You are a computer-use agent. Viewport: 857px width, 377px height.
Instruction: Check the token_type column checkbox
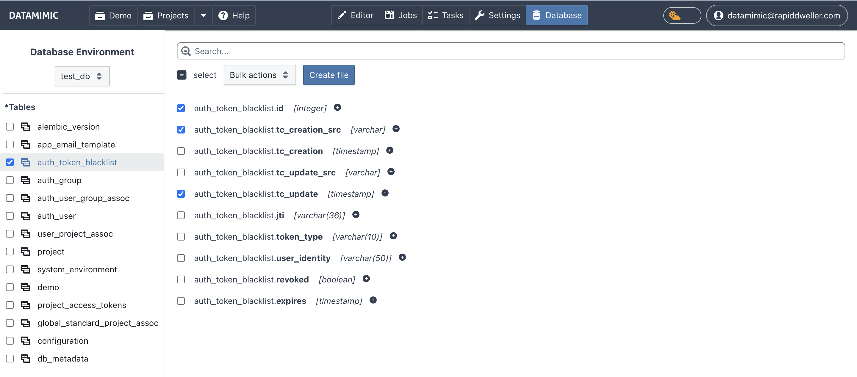[x=181, y=237]
